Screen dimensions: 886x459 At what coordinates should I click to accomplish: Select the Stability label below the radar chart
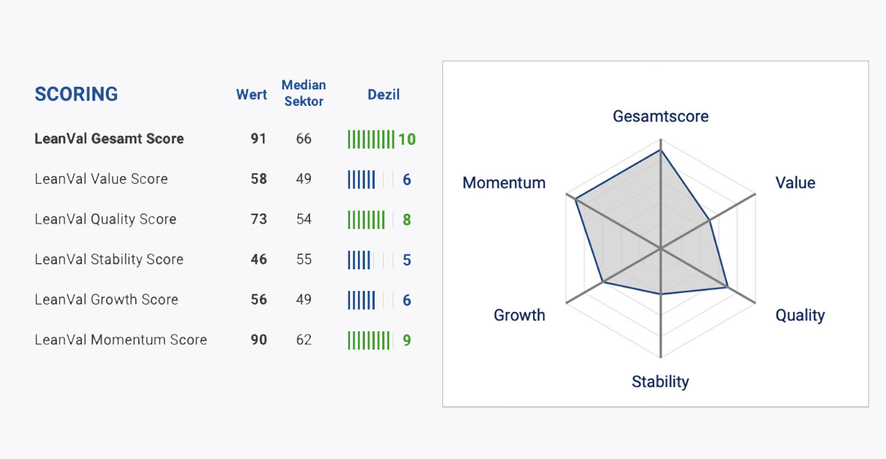660,382
